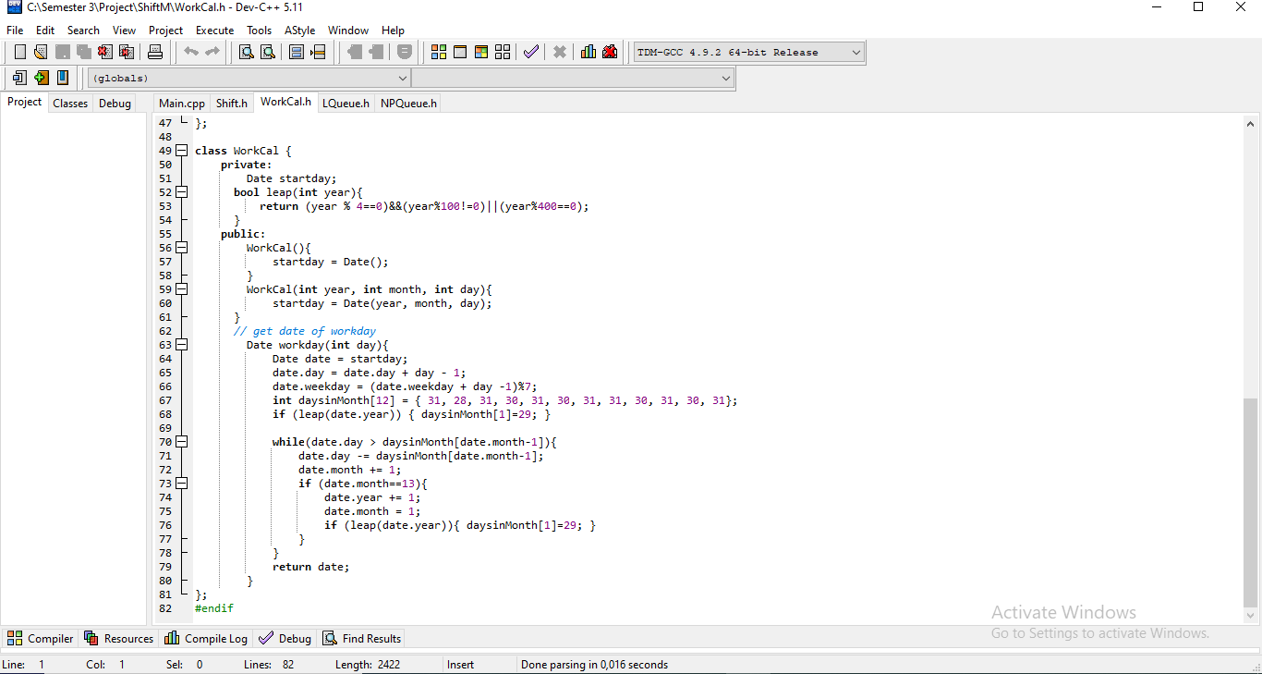
Task: Select the Project tab in the left panel
Action: point(25,102)
